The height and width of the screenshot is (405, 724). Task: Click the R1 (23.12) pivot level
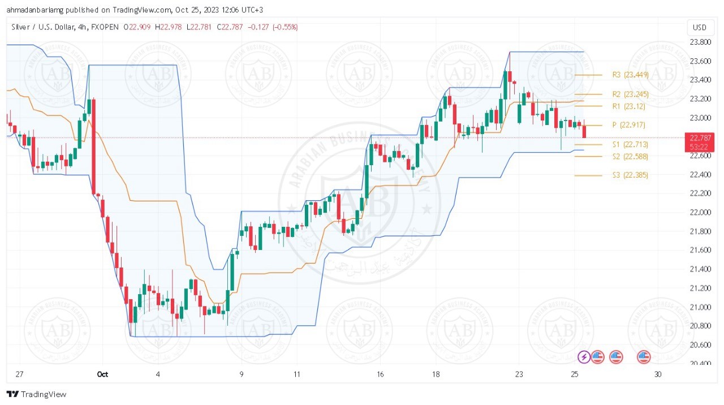[629, 106]
